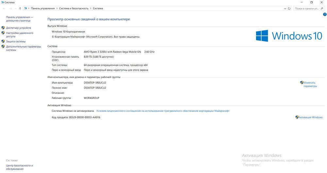Open the Microsoft license terms link

(163, 111)
